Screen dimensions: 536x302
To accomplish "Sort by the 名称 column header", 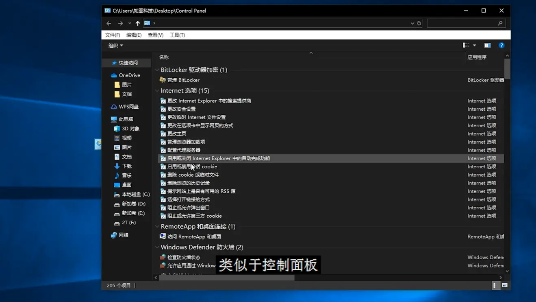I will click(164, 57).
